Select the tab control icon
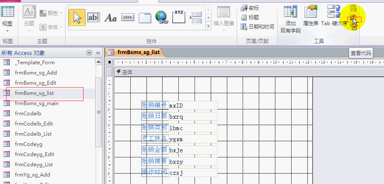This screenshot has height=184, width=384. click(145, 18)
